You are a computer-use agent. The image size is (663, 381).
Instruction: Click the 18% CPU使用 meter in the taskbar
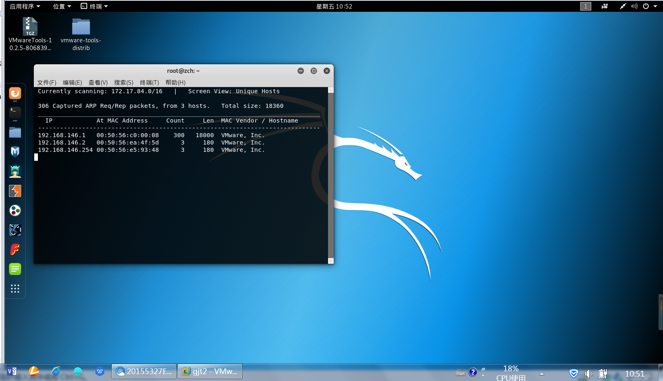pyautogui.click(x=511, y=373)
